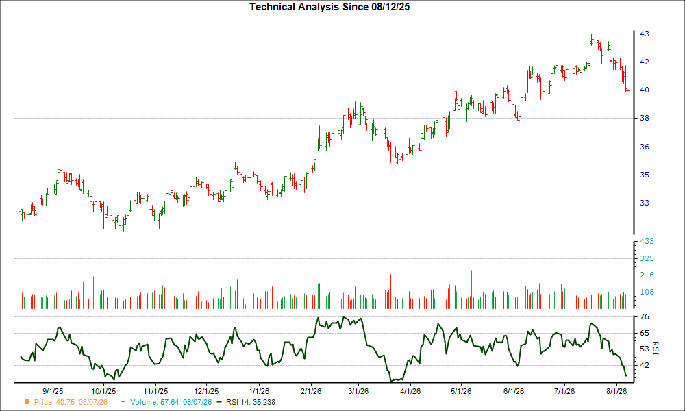Image resolution: width=685 pixels, height=411 pixels.
Task: Click the 12/1/25 date axis label
Action: point(206,391)
